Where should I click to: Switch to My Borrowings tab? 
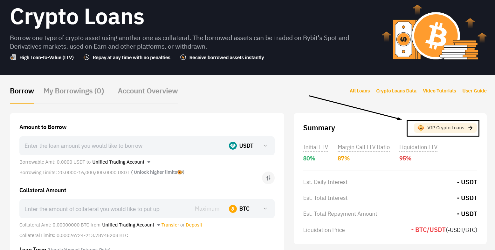(74, 91)
